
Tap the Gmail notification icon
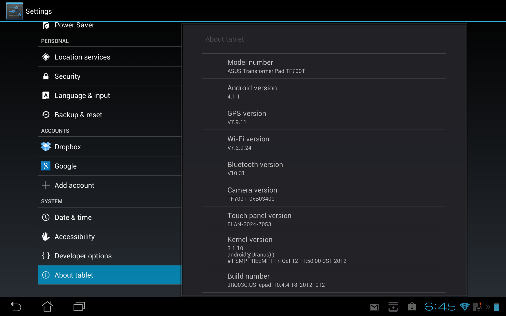(374, 307)
